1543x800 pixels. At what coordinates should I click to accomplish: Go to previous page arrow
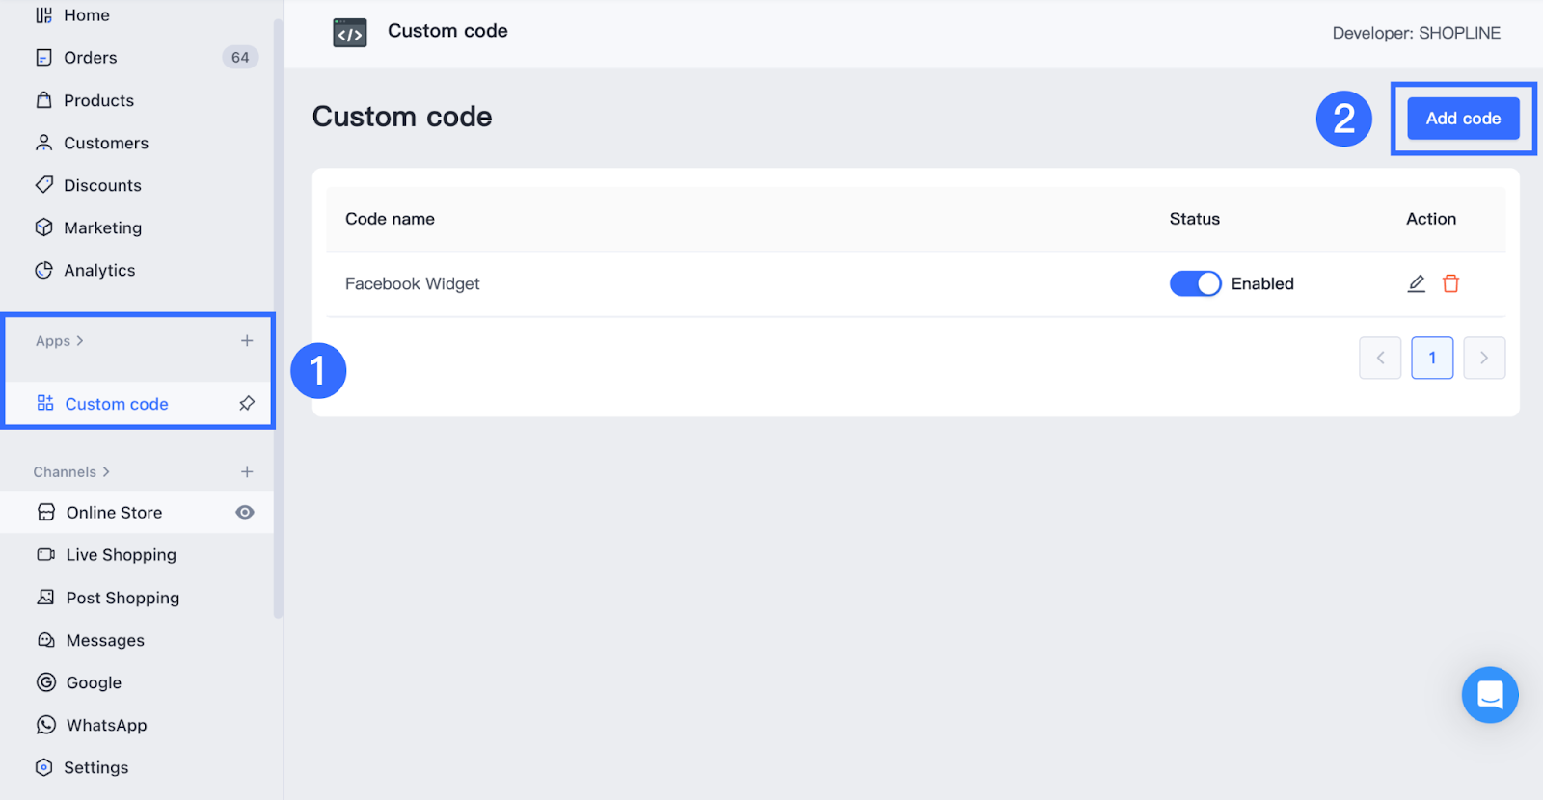(x=1380, y=358)
